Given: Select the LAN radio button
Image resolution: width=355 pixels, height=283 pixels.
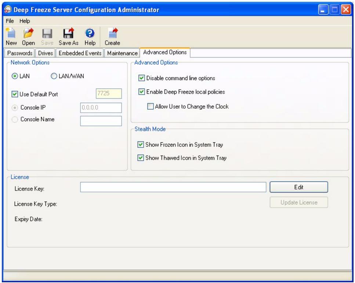Looking at the screenshot, I should (x=15, y=76).
